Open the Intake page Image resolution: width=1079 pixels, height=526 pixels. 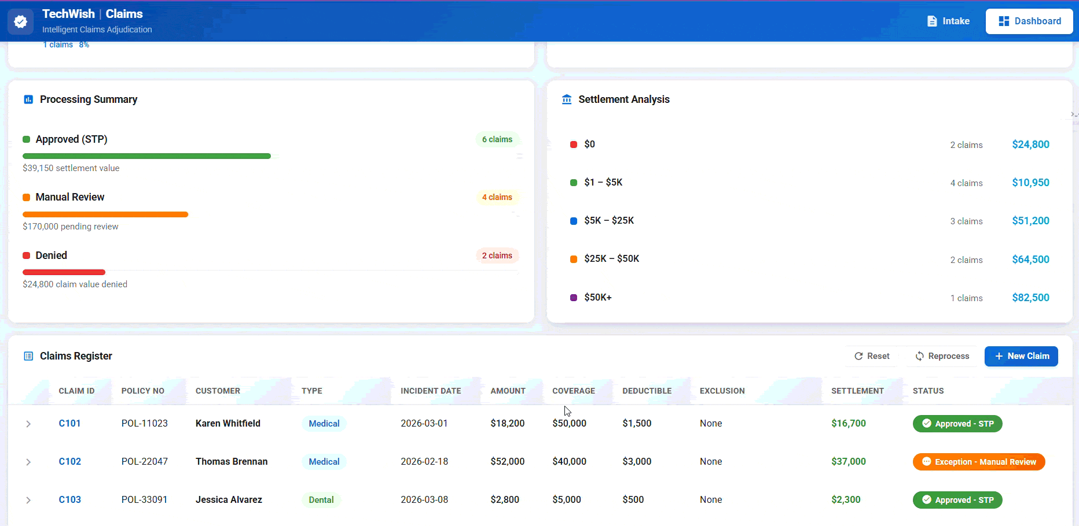pos(948,21)
